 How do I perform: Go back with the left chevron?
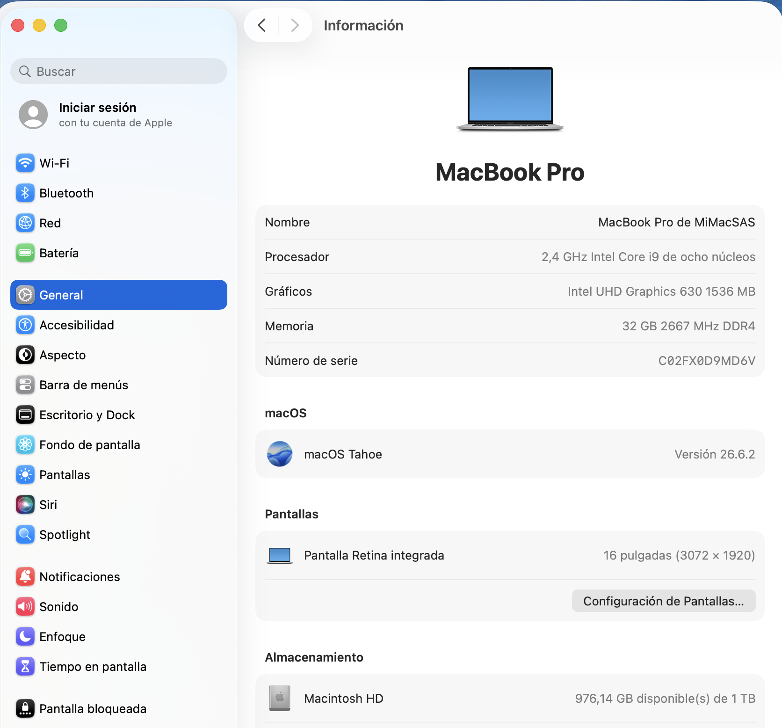coord(262,25)
